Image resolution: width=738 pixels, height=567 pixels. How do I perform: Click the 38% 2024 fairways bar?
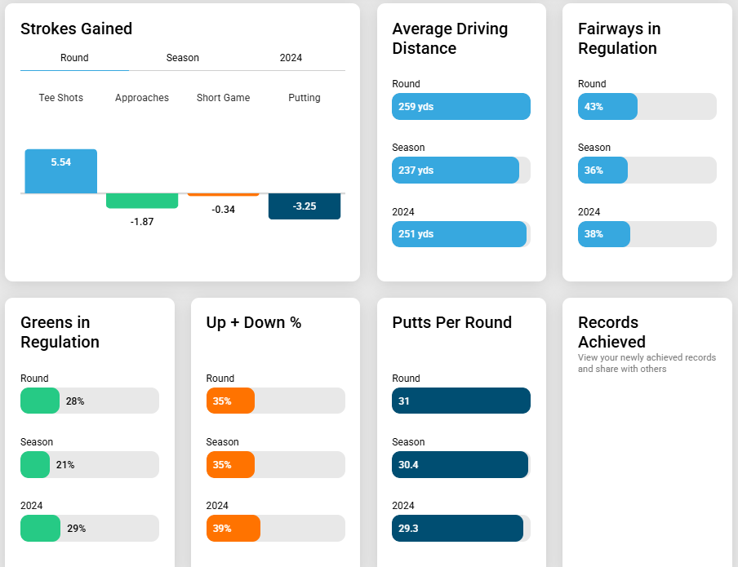[604, 234]
